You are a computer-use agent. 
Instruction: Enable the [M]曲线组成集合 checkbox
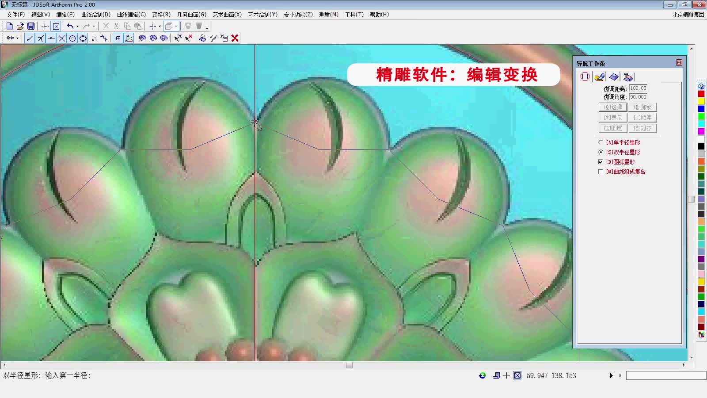click(x=601, y=172)
